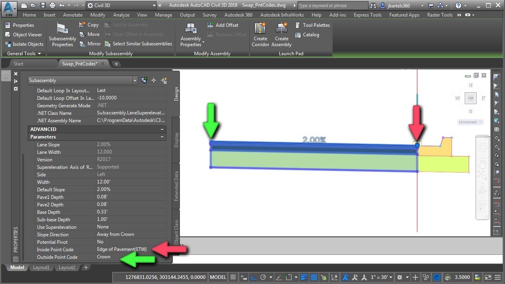Open the Home ribbon tab
The height and width of the screenshot is (284, 505).
click(x=30, y=15)
